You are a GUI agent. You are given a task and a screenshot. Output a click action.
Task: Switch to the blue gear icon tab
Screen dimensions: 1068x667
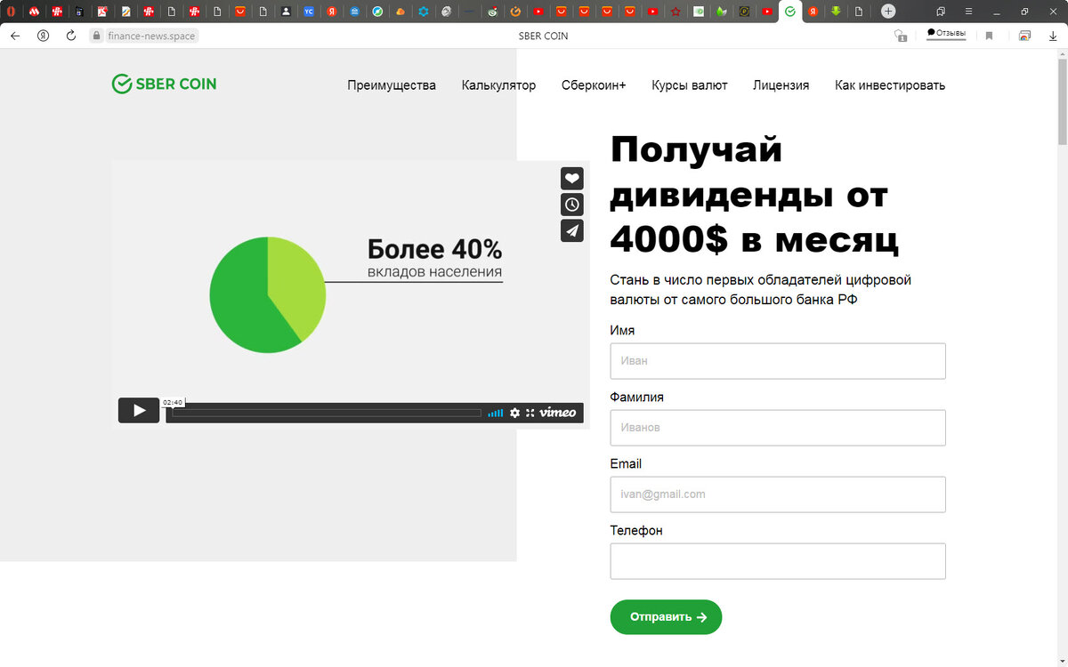(x=424, y=12)
